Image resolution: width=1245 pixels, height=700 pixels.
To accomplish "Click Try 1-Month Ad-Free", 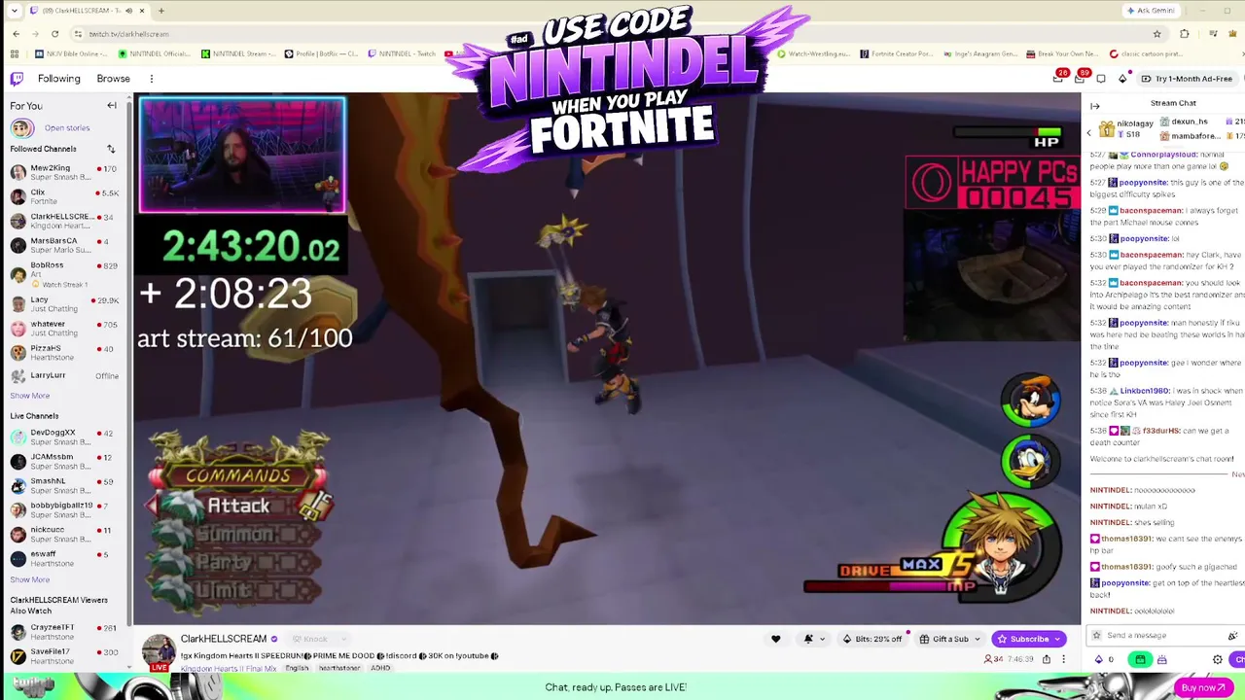I will pyautogui.click(x=1187, y=79).
